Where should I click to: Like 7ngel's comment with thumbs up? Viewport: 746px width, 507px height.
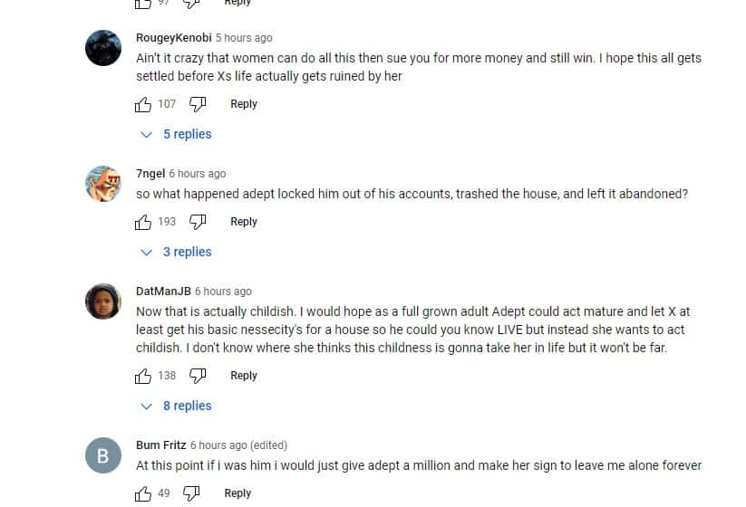pyautogui.click(x=143, y=222)
